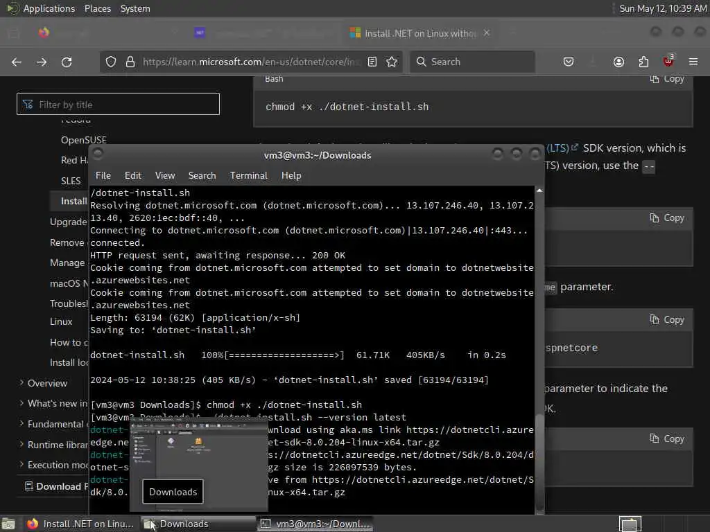This screenshot has width=710, height=532.
Task: Open uBlock Origin extension icon
Action: click(x=668, y=61)
